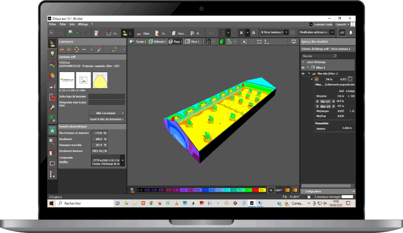The height and width of the screenshot is (233, 403).
Task: Switch to the Étage 1 tab
Action: click(x=175, y=42)
